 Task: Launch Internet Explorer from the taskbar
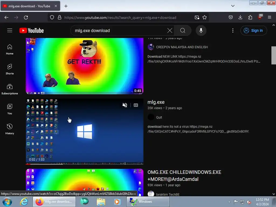click(x=24, y=202)
